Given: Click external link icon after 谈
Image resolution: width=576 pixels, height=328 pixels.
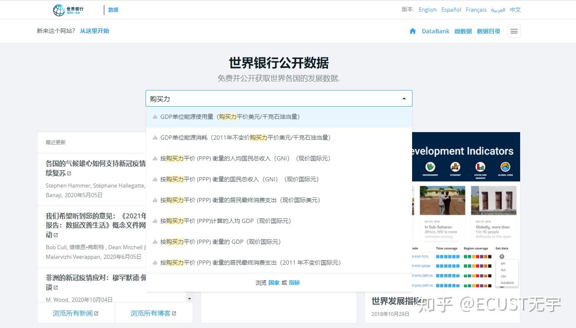Looking at the screenshot, I should pos(56,288).
